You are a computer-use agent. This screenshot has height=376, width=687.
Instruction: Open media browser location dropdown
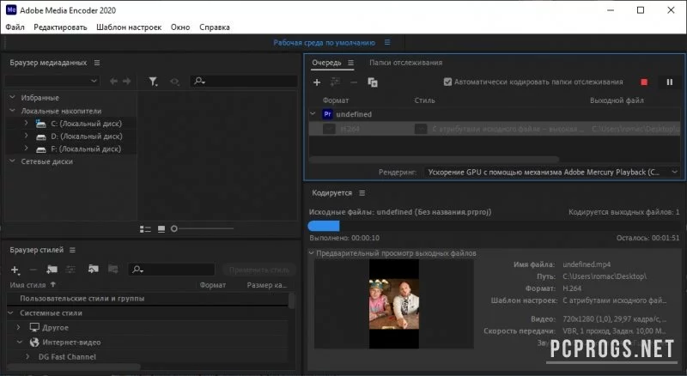(52, 81)
